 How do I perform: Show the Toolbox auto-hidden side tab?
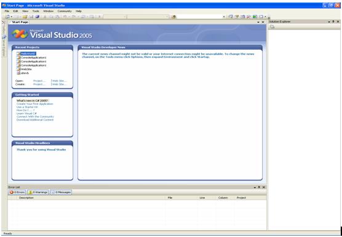[4, 28]
